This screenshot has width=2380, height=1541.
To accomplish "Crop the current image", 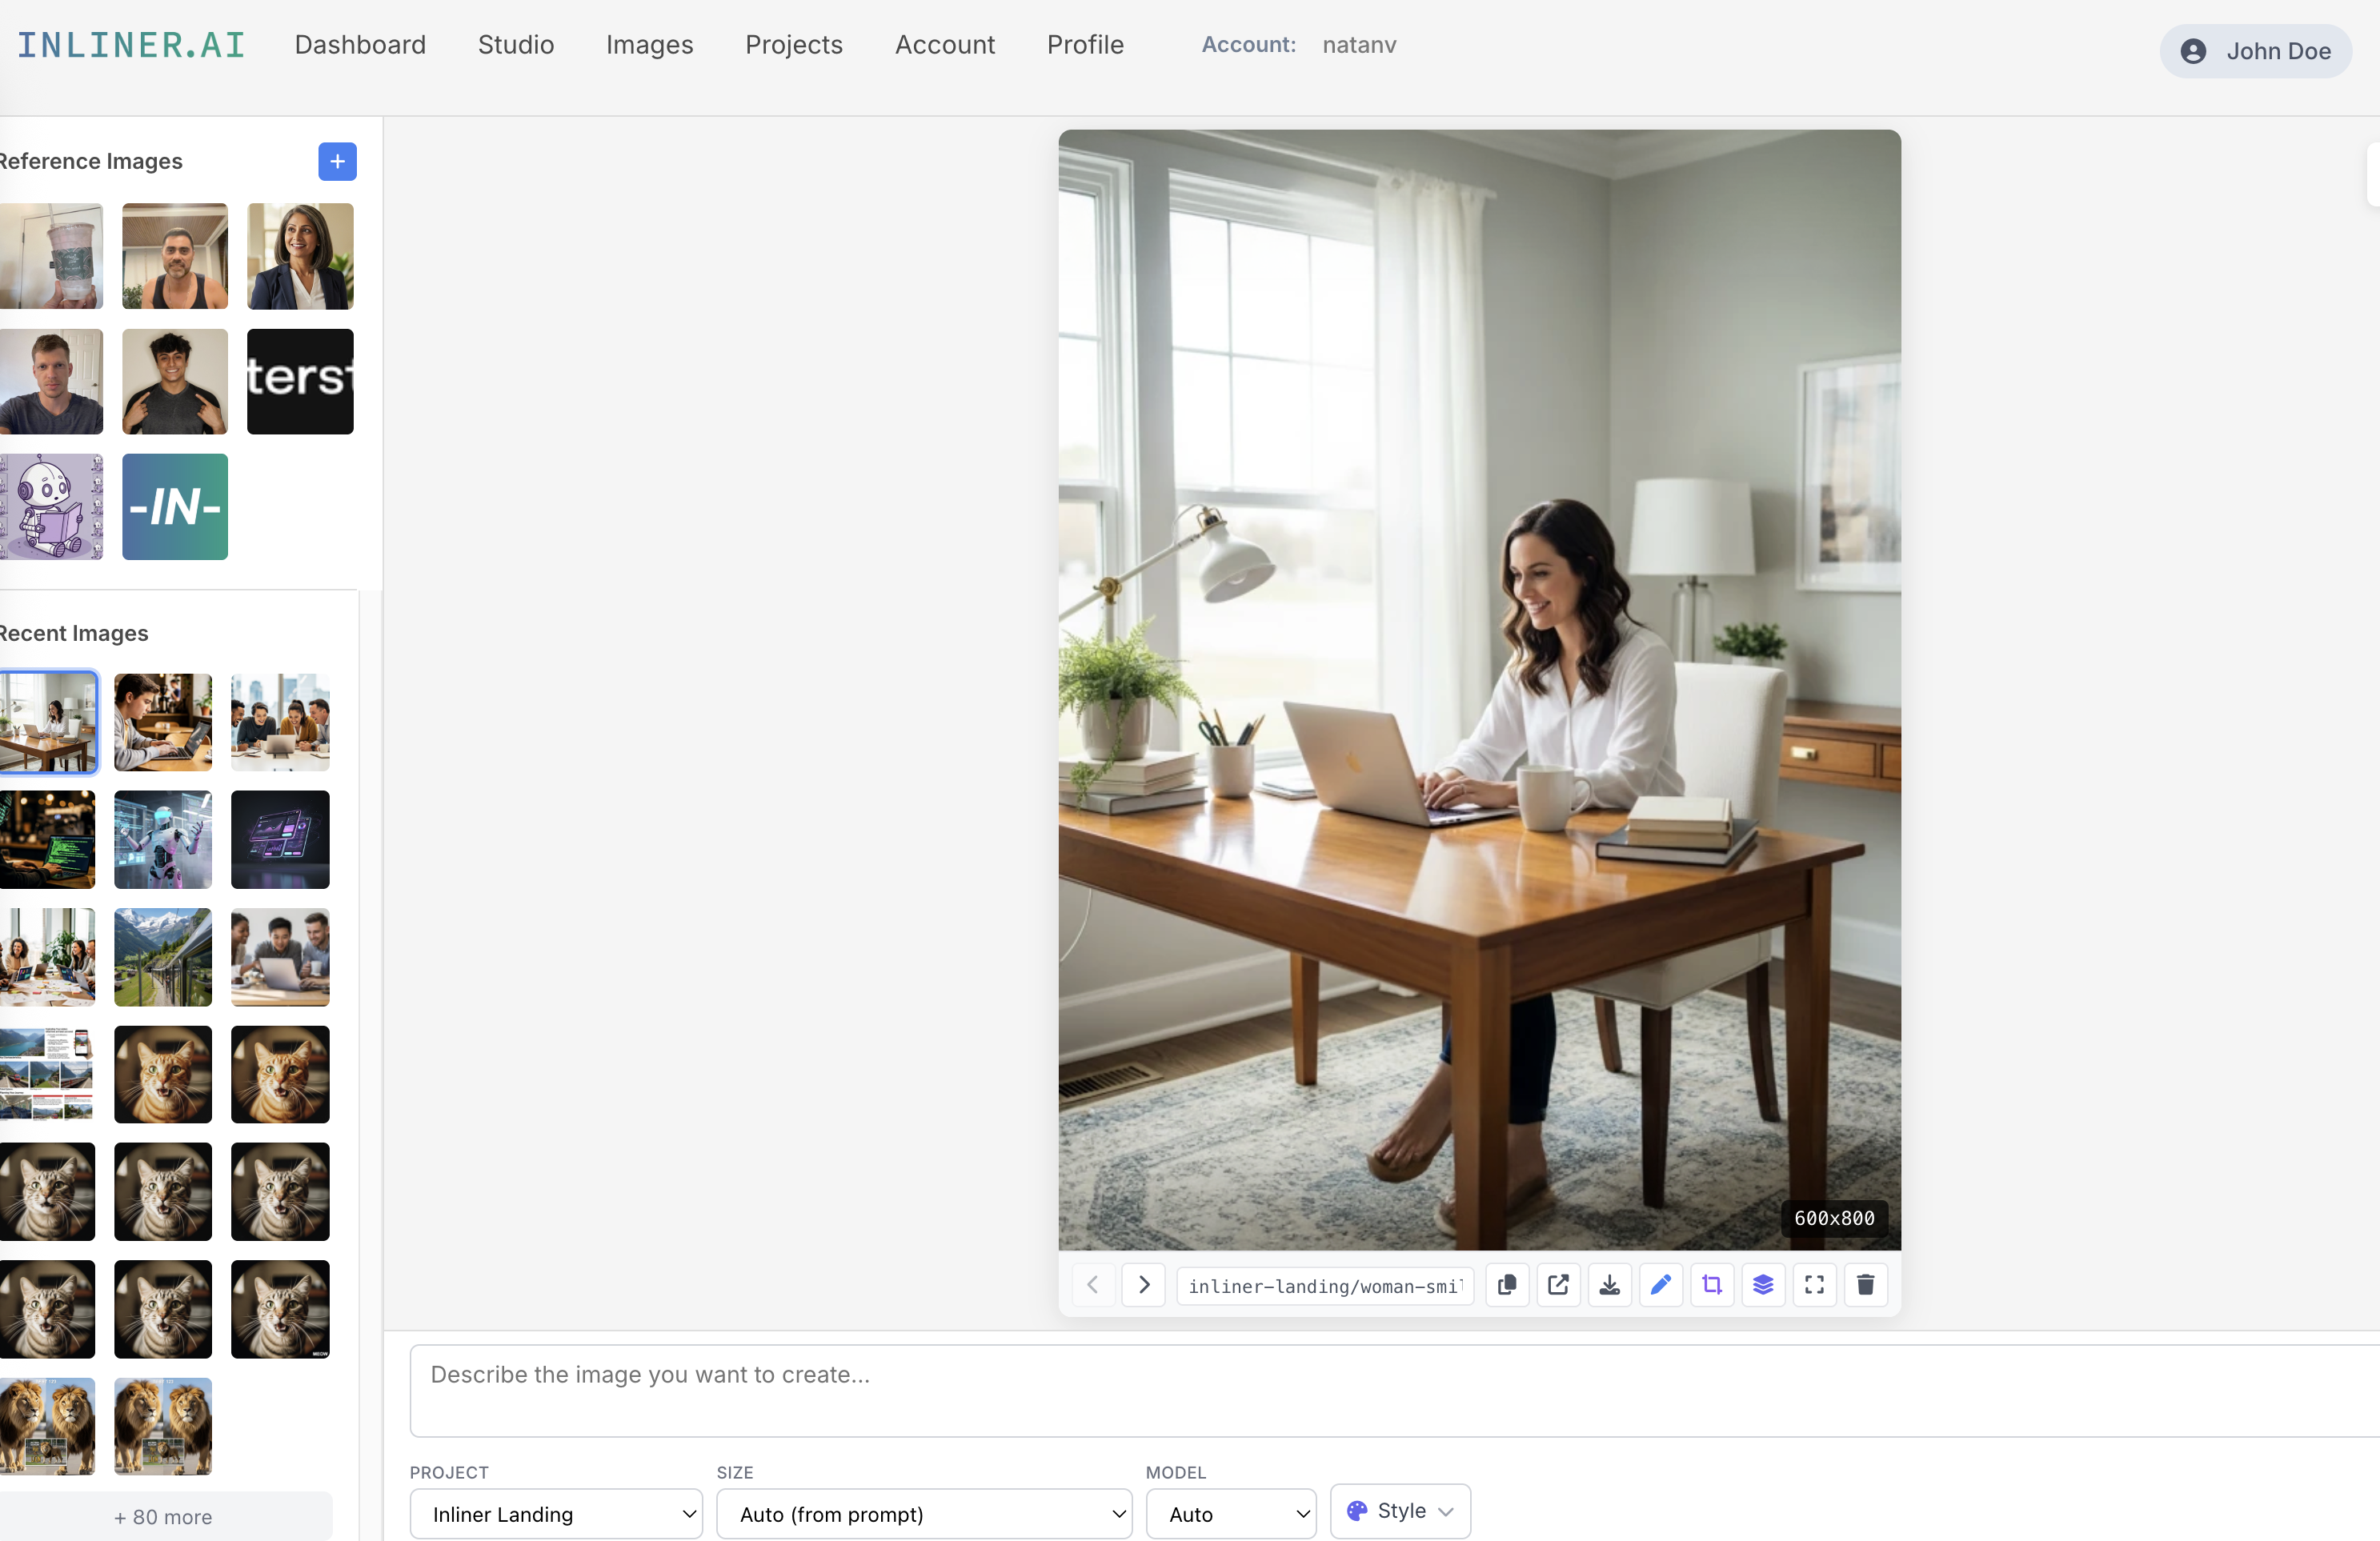I will (x=1712, y=1285).
